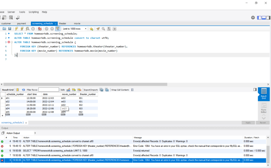
Task: Click the Filter Rows input field
Action: [49, 90]
